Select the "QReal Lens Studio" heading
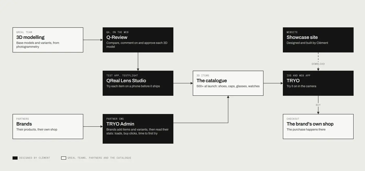365x171 pixels. click(126, 81)
